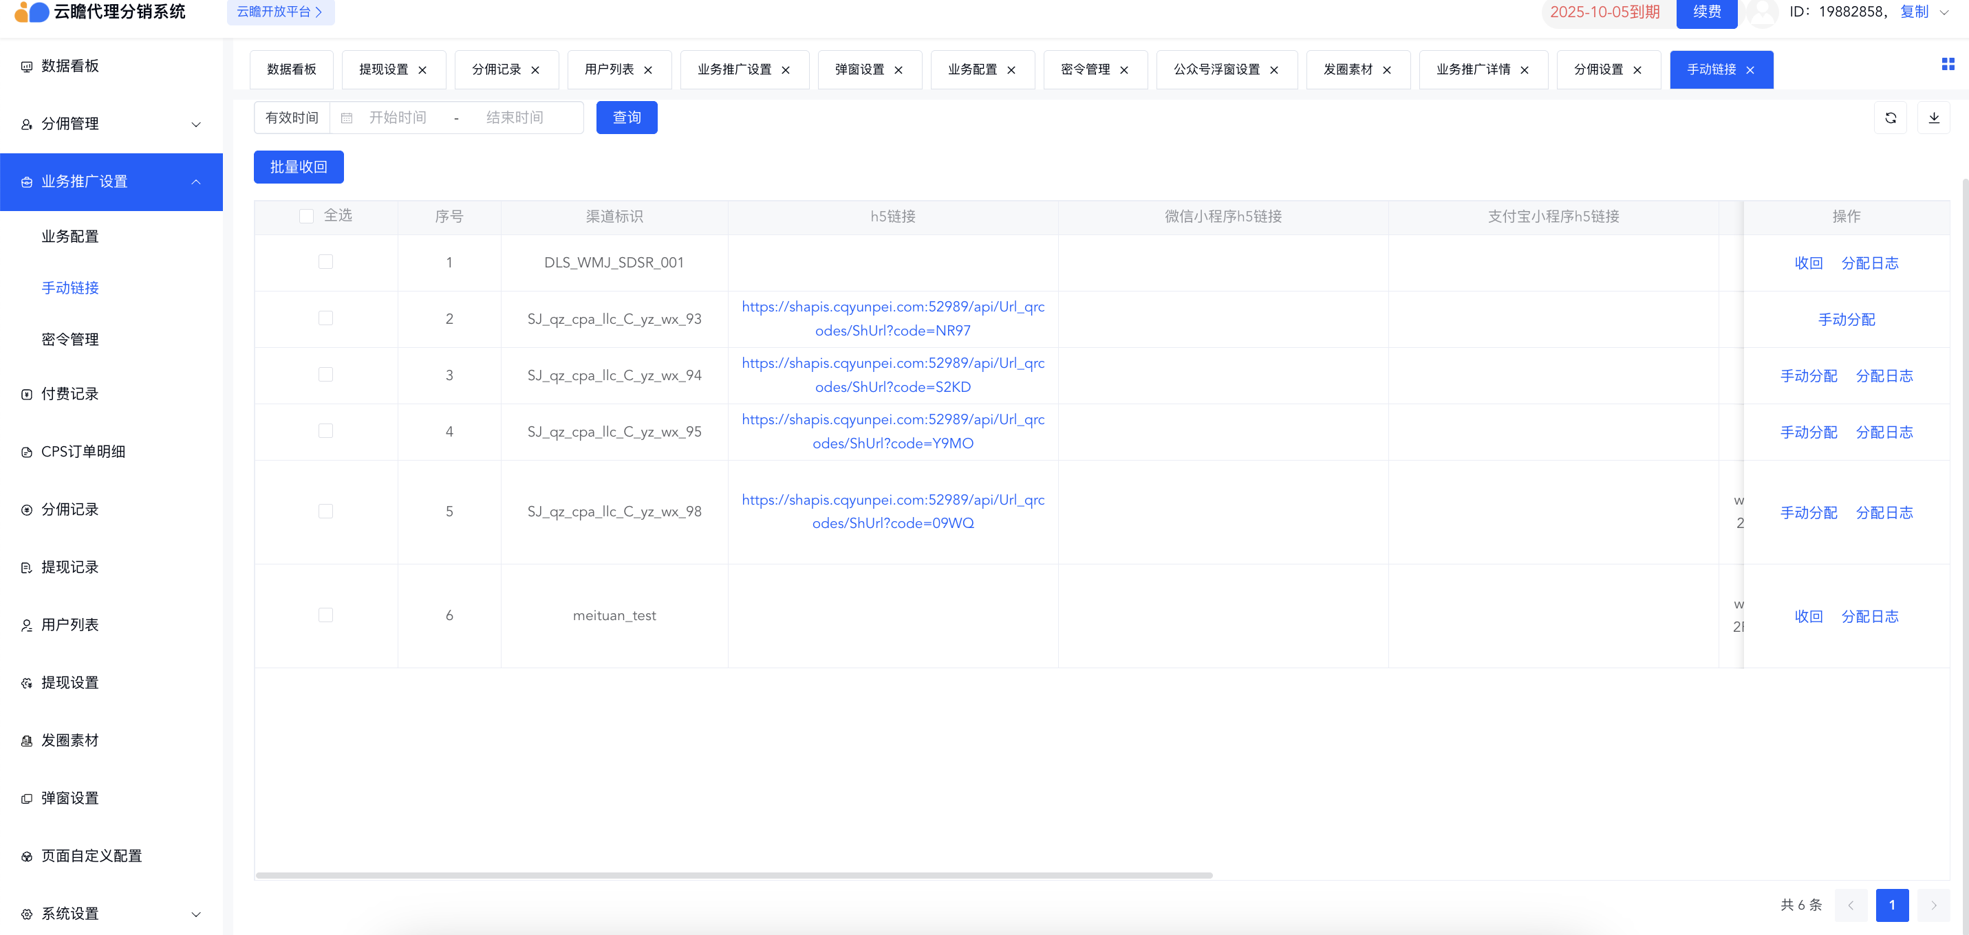Open the h5 link ending code=NR97

click(893, 318)
